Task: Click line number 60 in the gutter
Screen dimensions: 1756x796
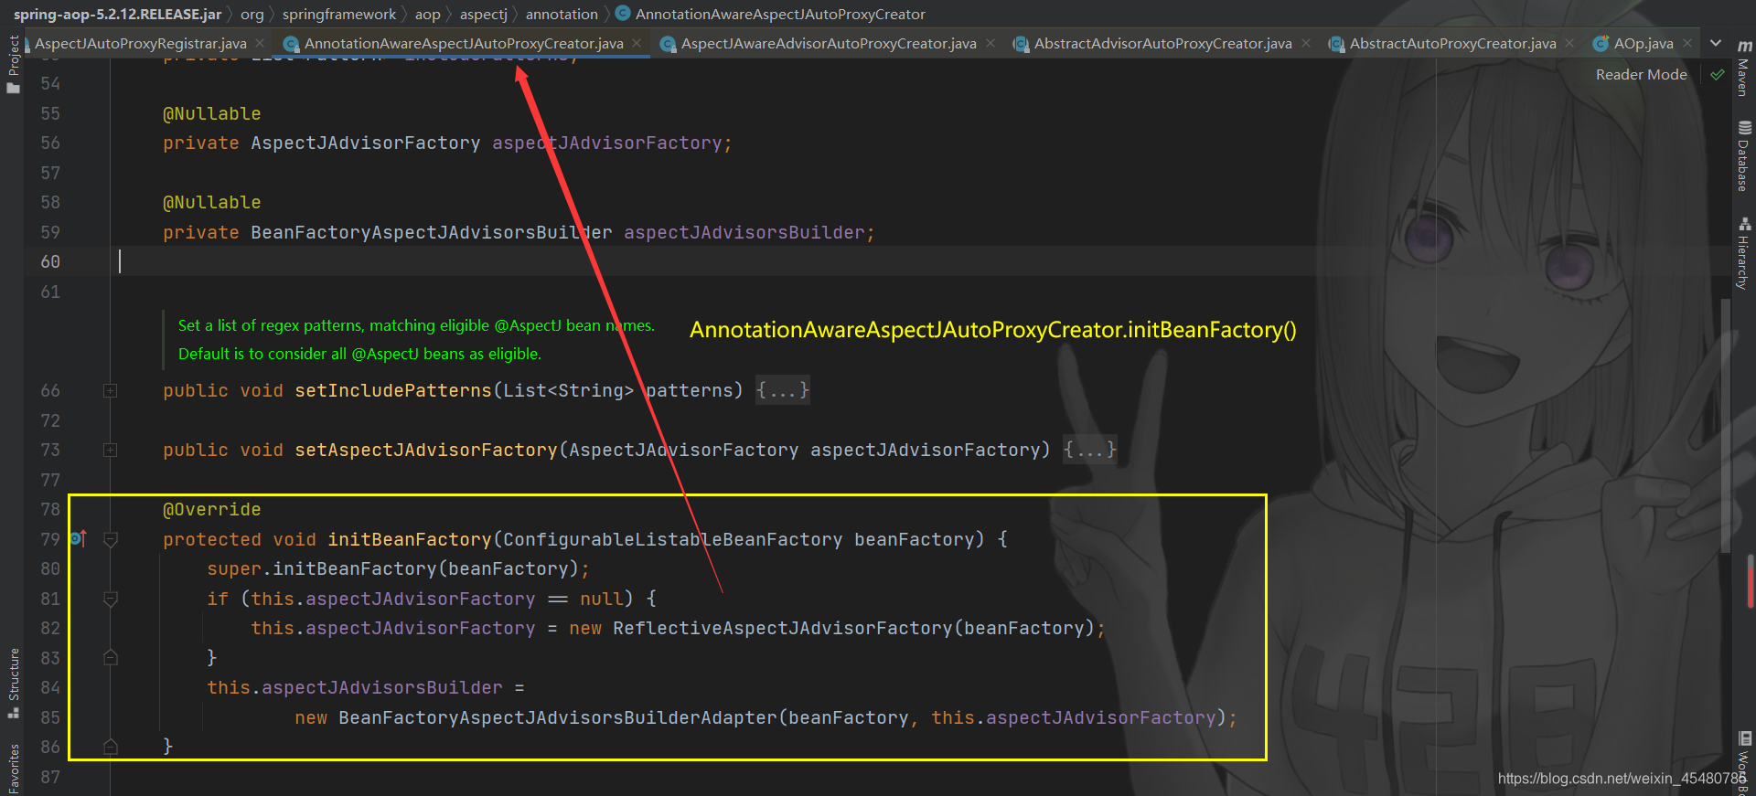Action: 50,262
